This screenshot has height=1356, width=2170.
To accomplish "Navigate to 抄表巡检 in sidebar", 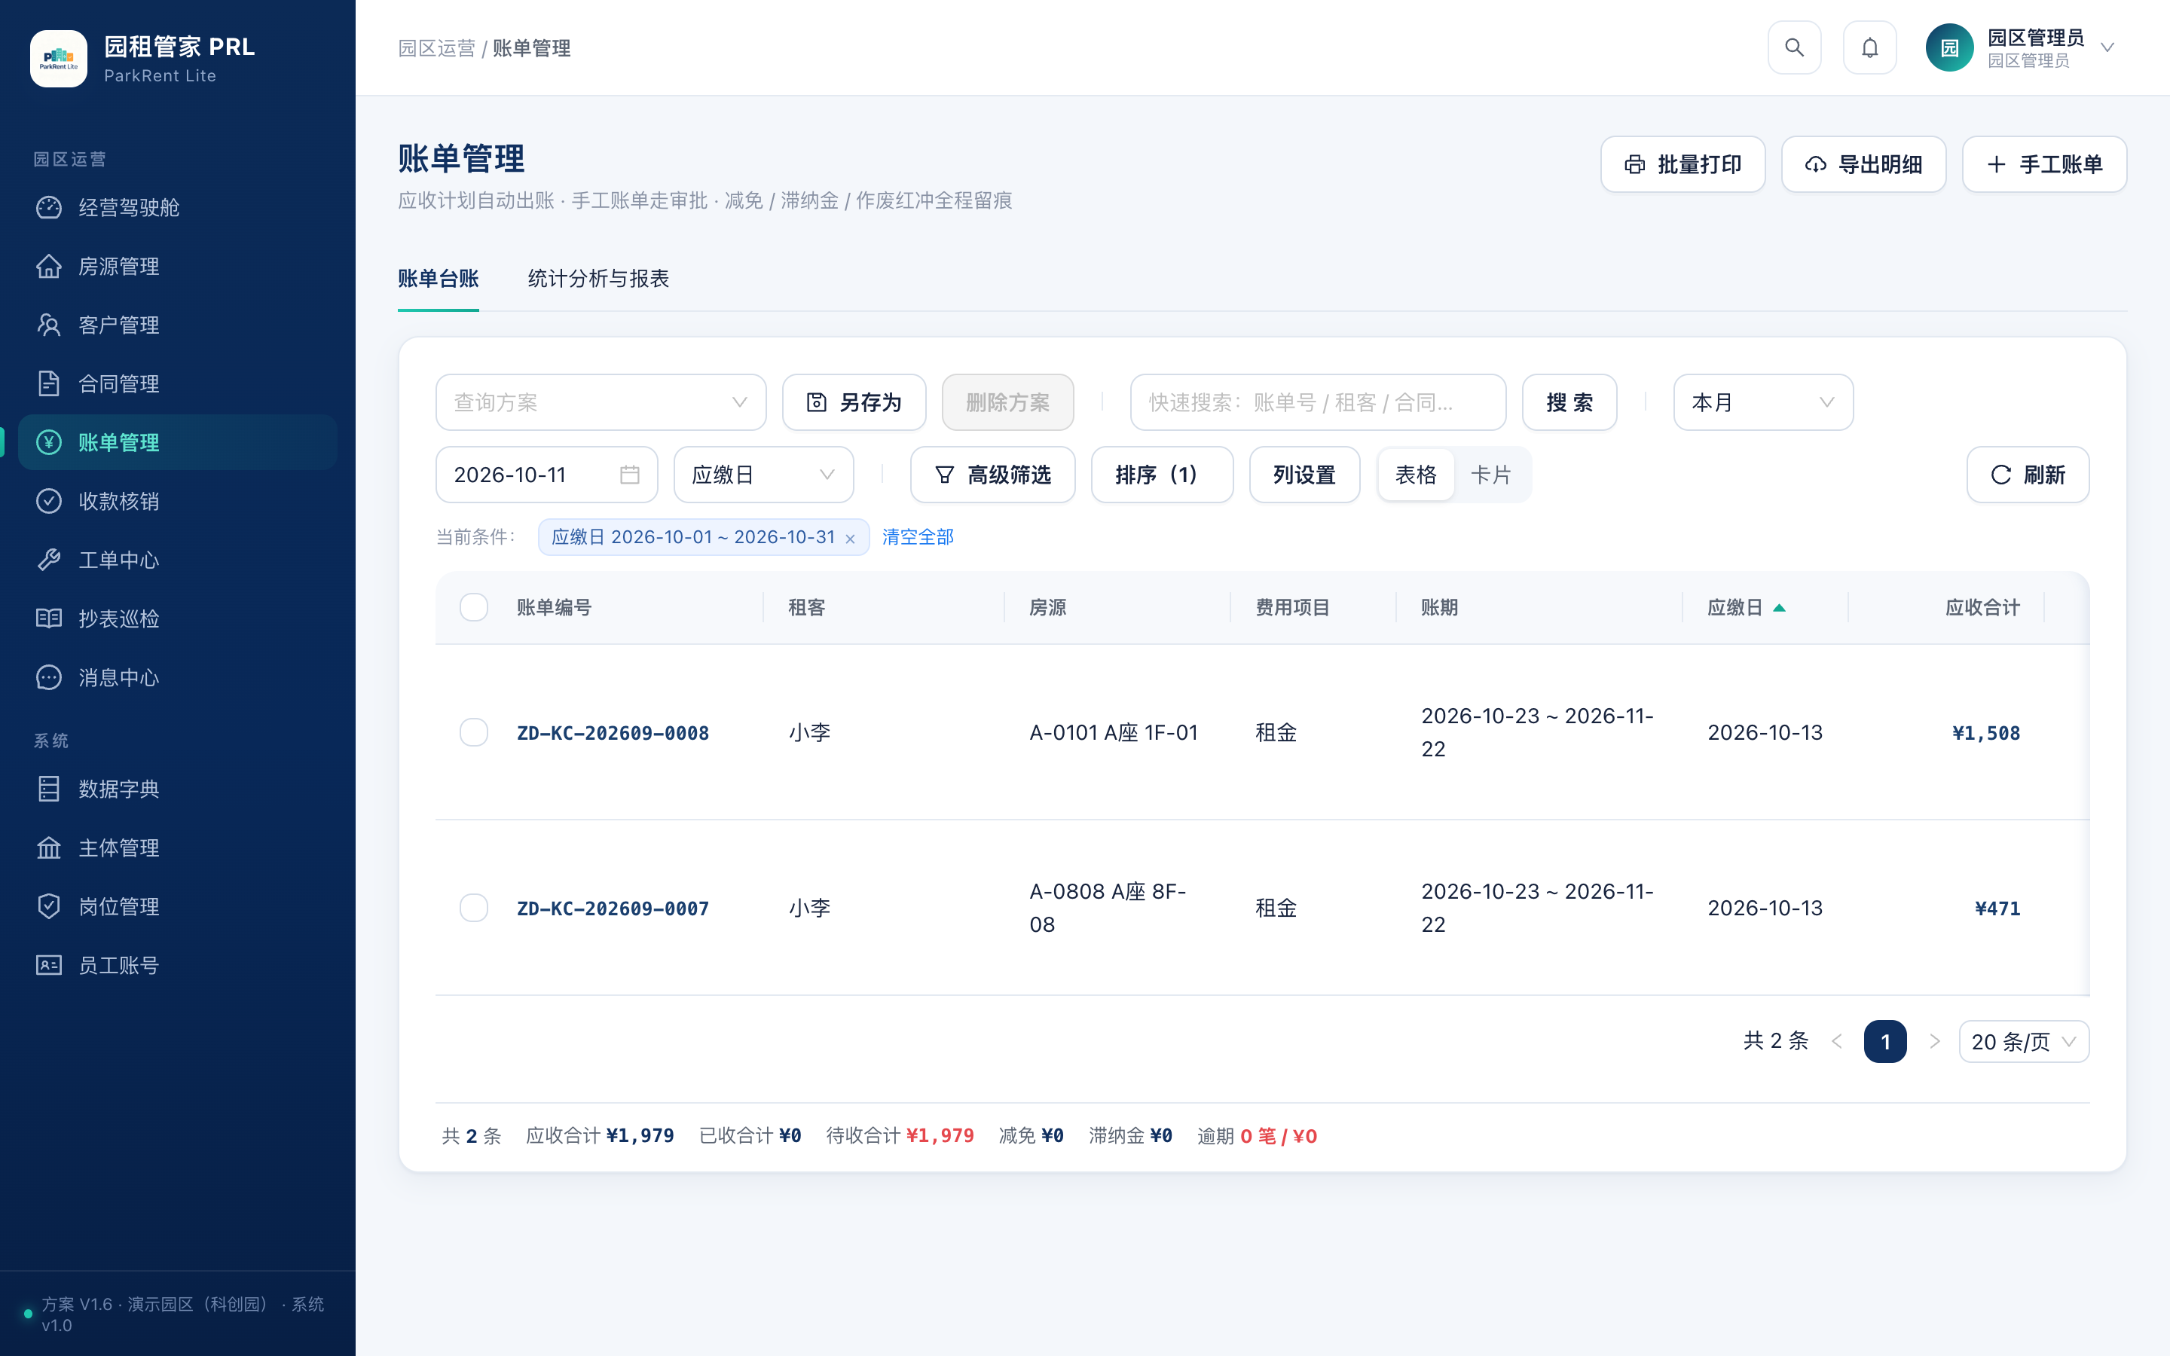I will (178, 618).
